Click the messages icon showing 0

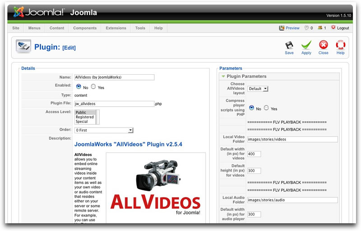pyautogui.click(x=306, y=28)
